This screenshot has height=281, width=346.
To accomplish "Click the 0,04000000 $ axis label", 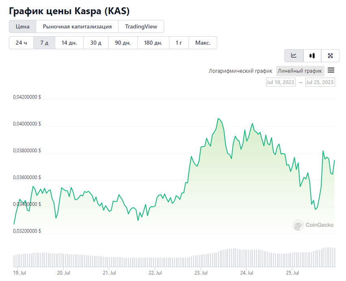I will click(x=27, y=124).
